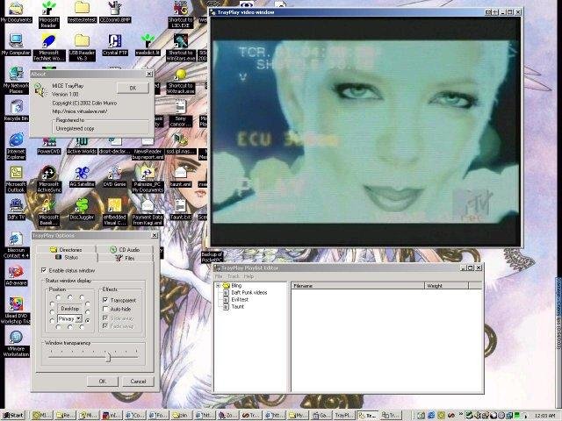Click the Internet Explorer quick launch tray icon
The height and width of the screenshot is (421, 562).
click(431, 415)
